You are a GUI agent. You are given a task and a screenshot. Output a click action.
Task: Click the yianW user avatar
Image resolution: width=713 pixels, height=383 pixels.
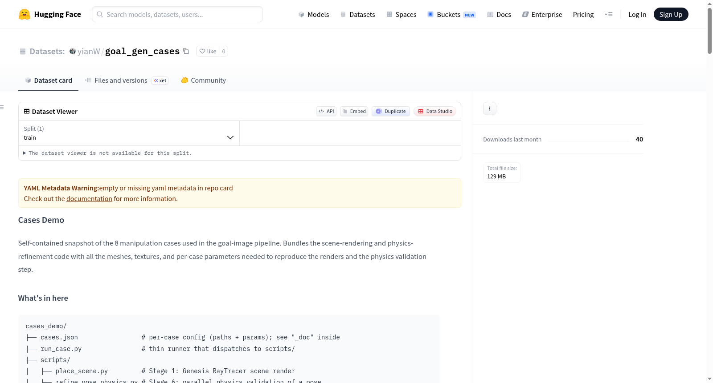click(73, 51)
